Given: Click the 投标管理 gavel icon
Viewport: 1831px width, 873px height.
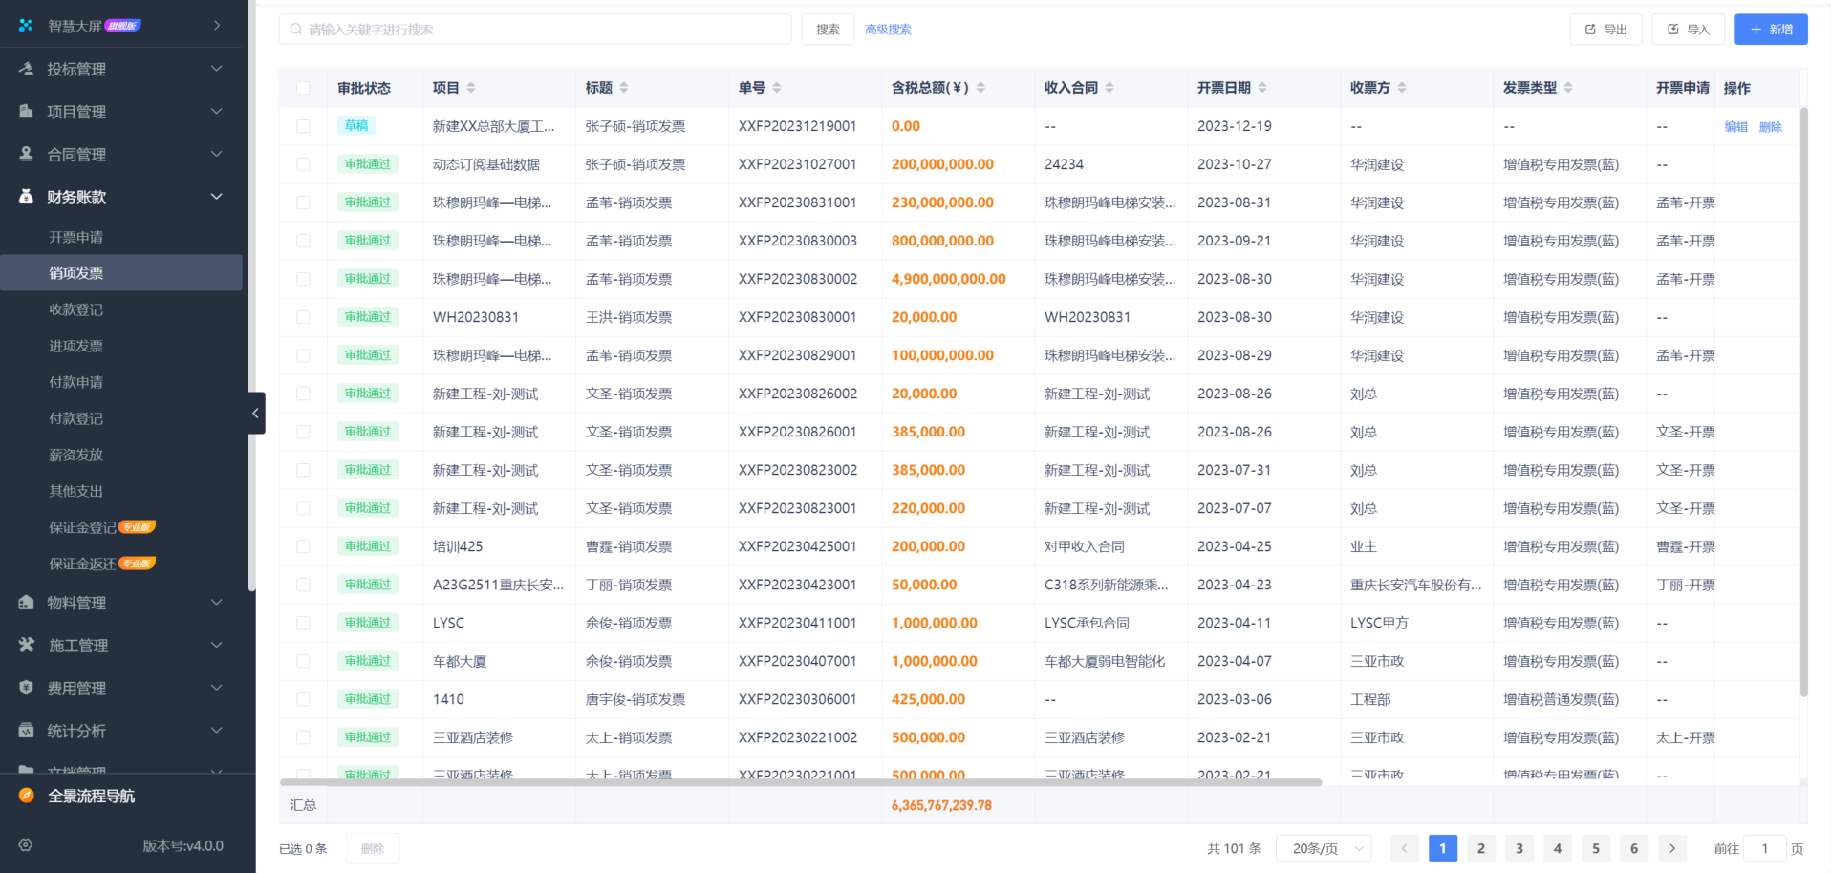Looking at the screenshot, I should point(26,69).
